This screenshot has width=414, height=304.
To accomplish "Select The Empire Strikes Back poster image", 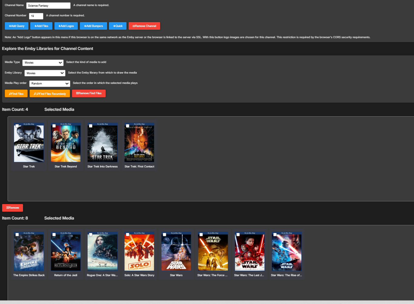I will 29,251.
